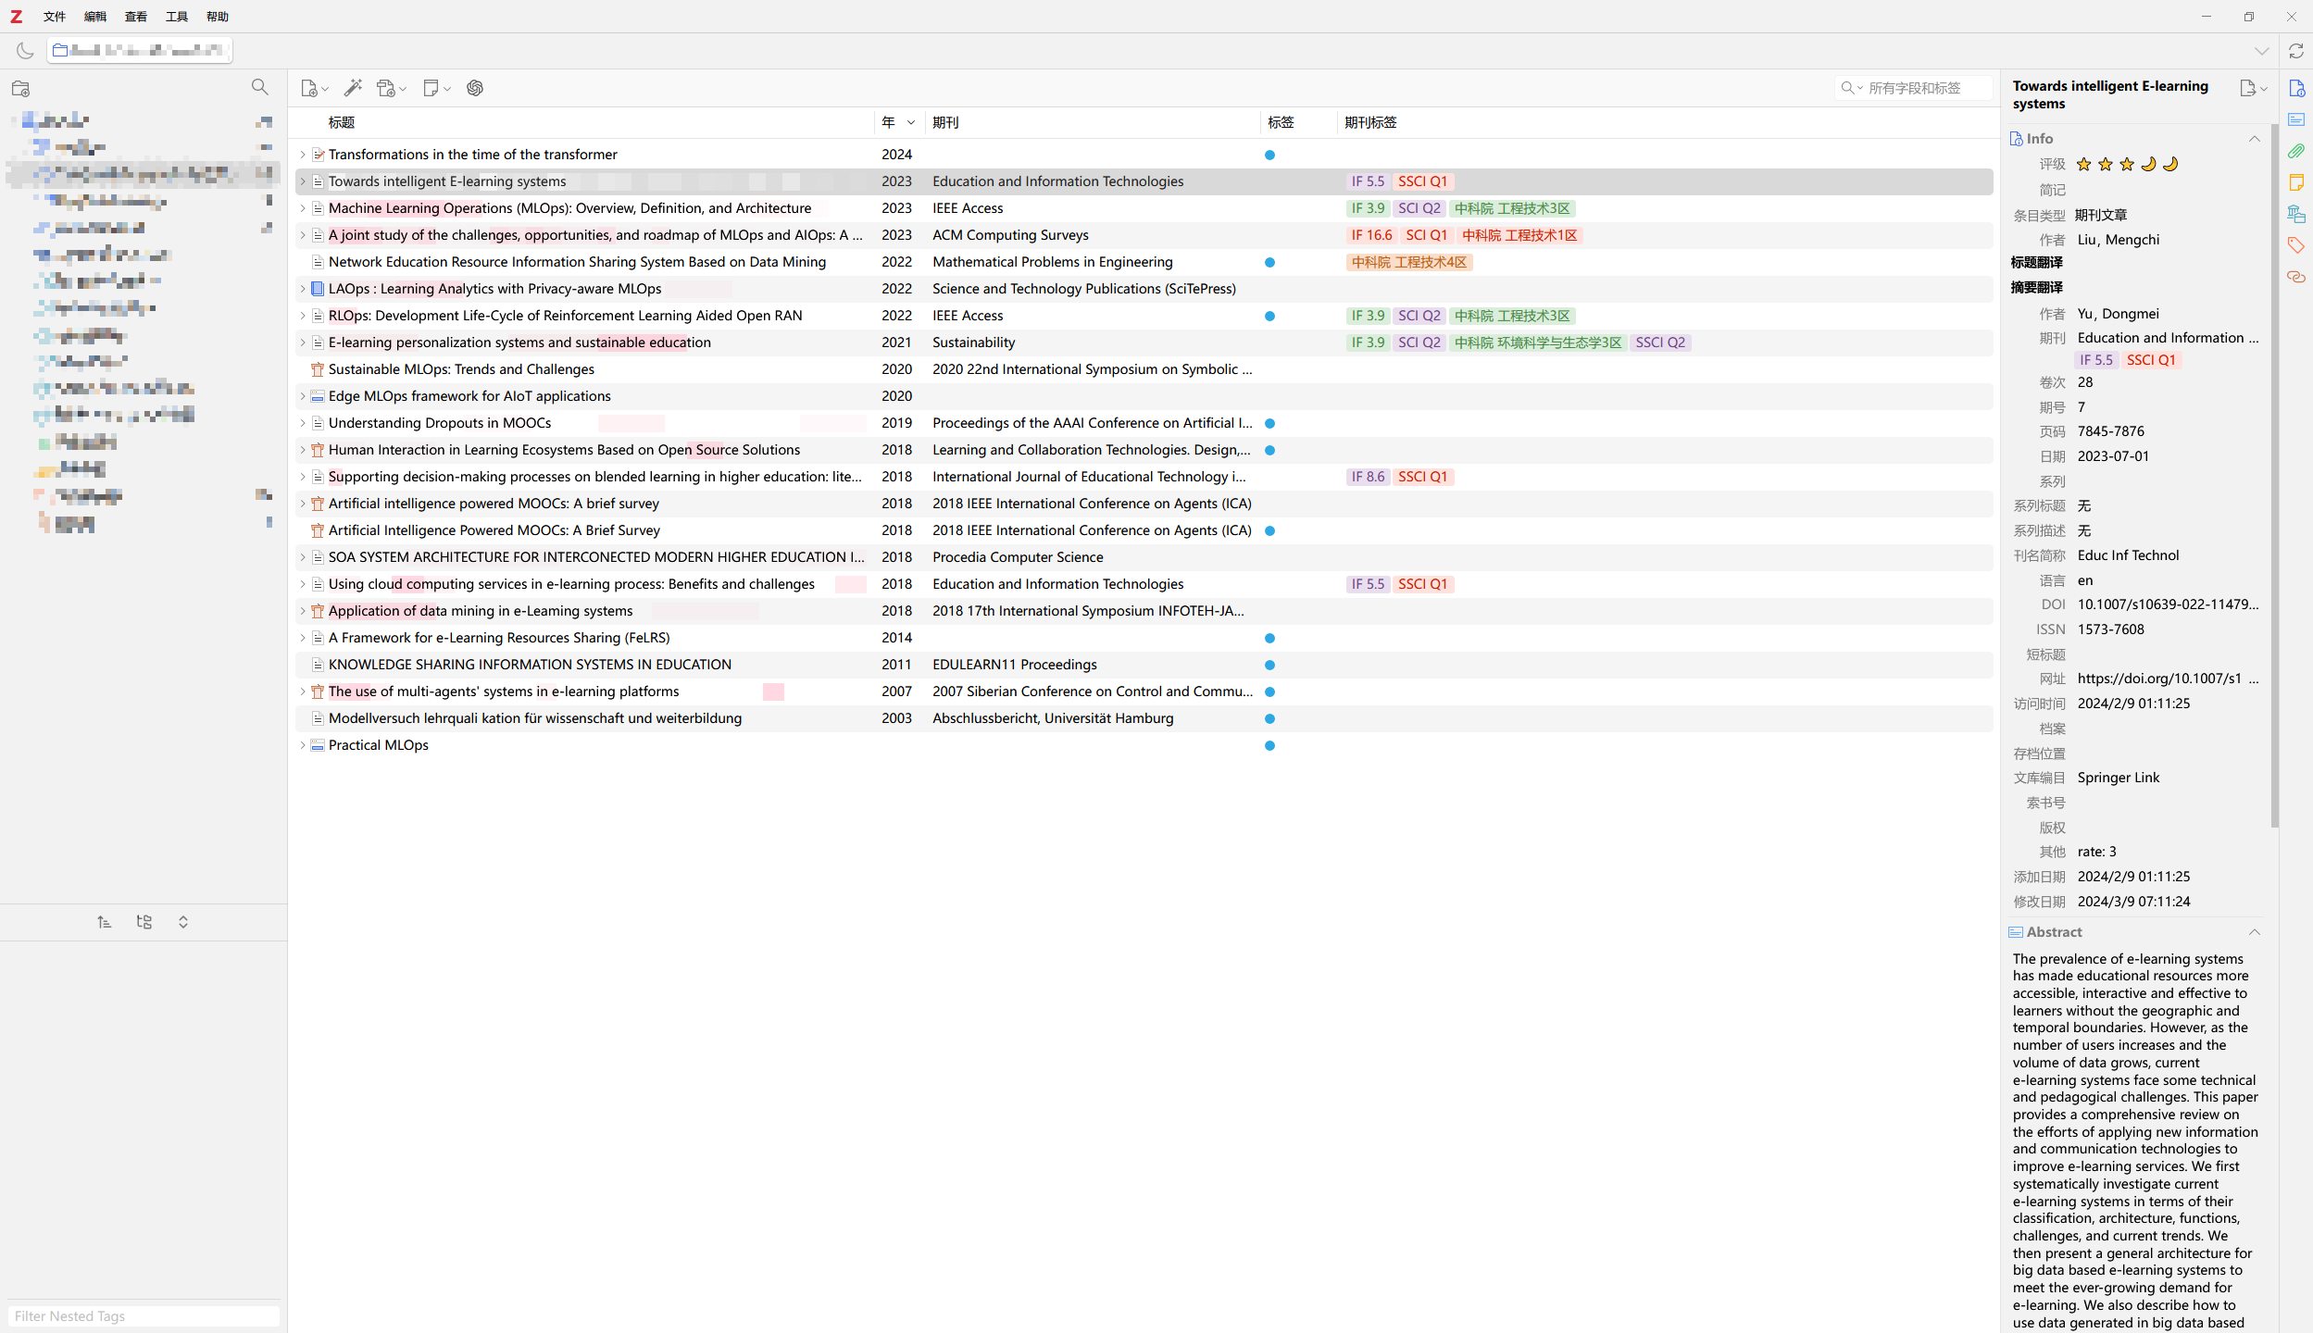Open the 编辑 menu
The width and height of the screenshot is (2313, 1333).
tap(94, 17)
